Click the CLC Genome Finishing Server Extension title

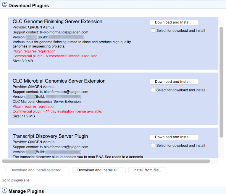57,22
